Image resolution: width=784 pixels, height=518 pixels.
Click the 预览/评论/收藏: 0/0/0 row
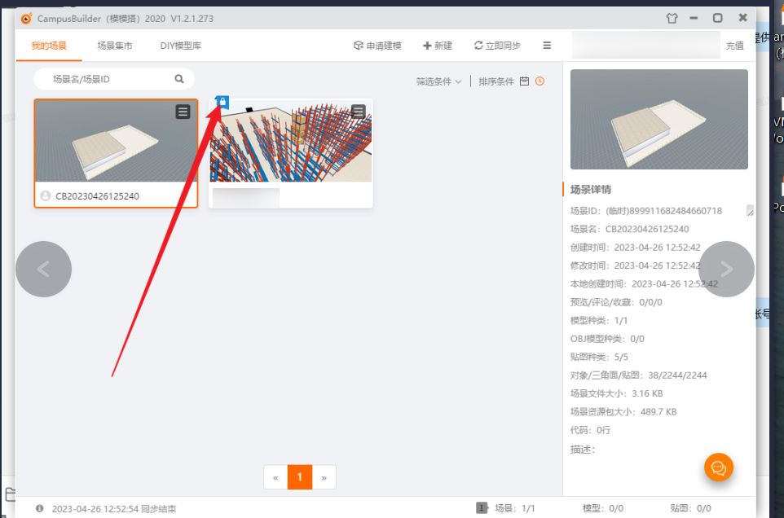click(x=616, y=302)
